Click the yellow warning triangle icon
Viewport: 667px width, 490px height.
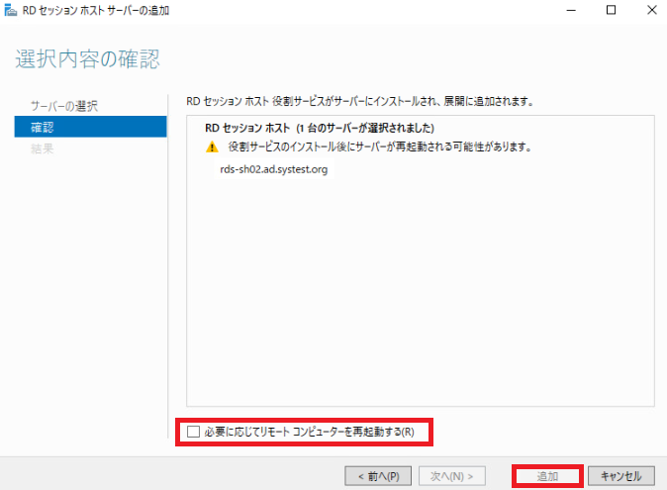coord(212,147)
